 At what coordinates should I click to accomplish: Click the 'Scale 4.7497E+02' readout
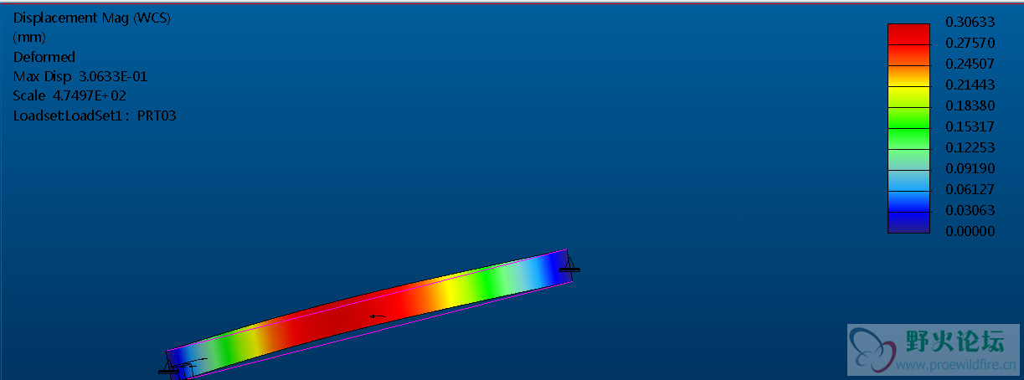[69, 95]
